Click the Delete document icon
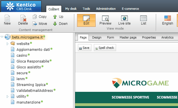Image resolution: width=178 pixels, height=108 pixels. (x=23, y=18)
